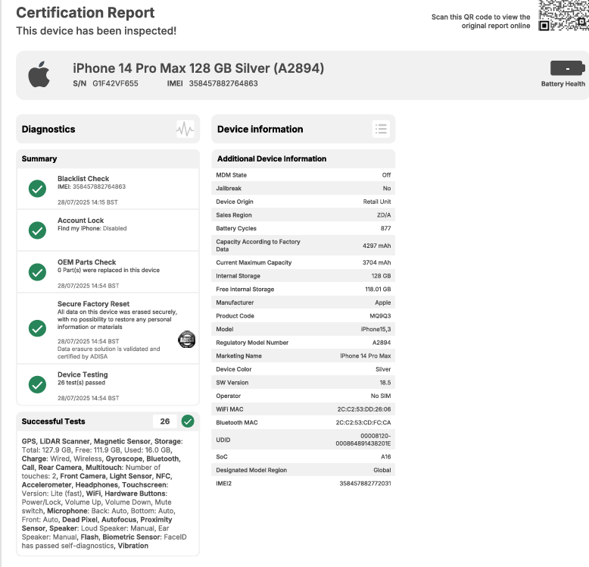589x567 pixels.
Task: Click the Battery Health icon
Action: (566, 68)
